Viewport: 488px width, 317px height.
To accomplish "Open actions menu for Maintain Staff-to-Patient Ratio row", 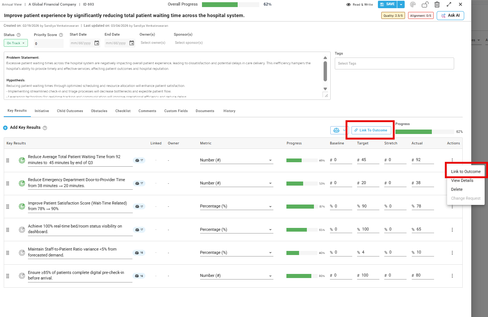I will [452, 253].
